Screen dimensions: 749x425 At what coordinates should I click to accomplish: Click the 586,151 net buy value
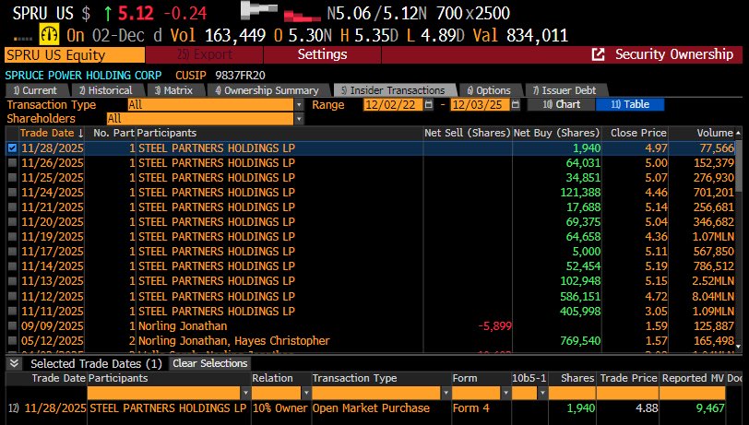point(580,297)
